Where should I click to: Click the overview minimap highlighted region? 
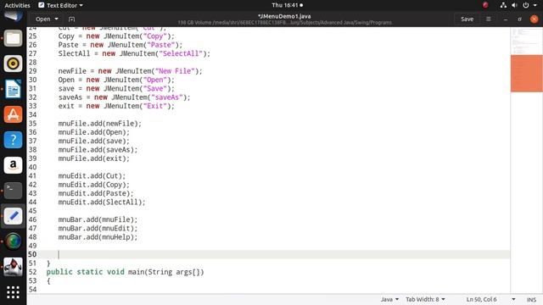[x=526, y=74]
